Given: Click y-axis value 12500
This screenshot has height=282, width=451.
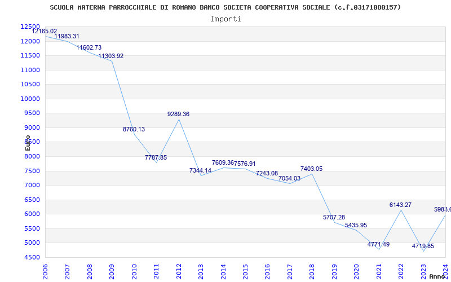Looking at the screenshot, I should (30, 27).
